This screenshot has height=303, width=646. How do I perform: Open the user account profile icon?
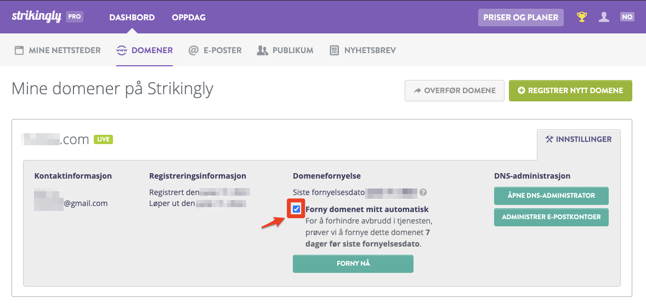point(604,17)
